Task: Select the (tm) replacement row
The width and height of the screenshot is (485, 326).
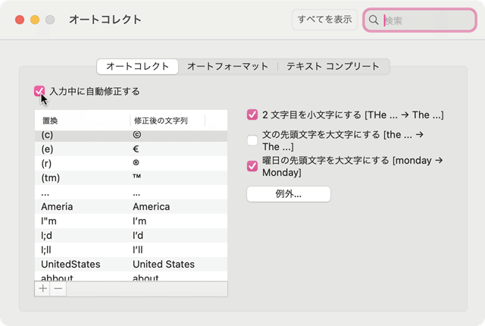Action: 130,177
